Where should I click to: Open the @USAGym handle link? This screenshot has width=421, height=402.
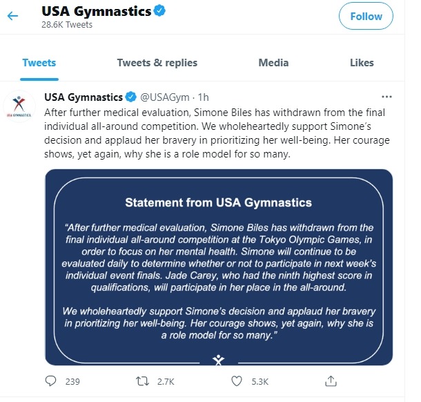164,97
